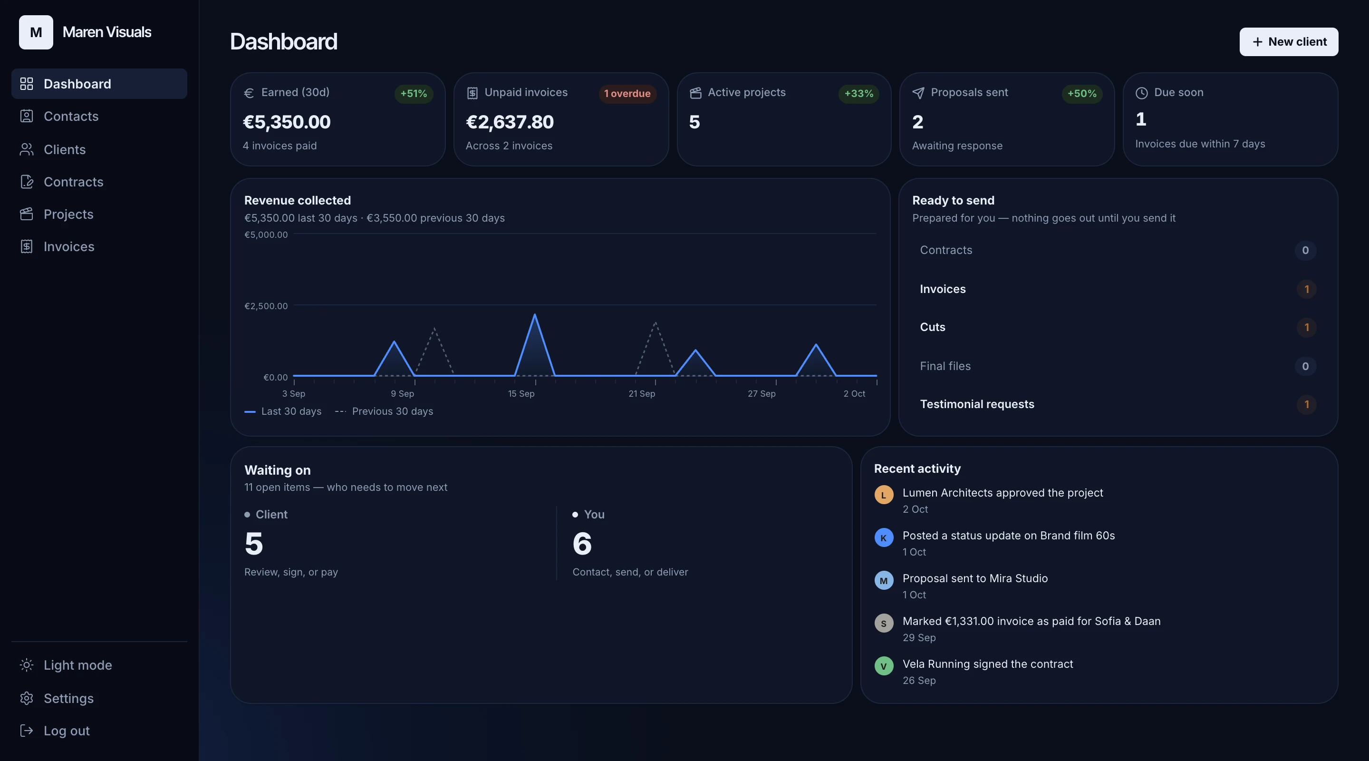
Task: Click the Vela Running V avatar
Action: tap(884, 666)
